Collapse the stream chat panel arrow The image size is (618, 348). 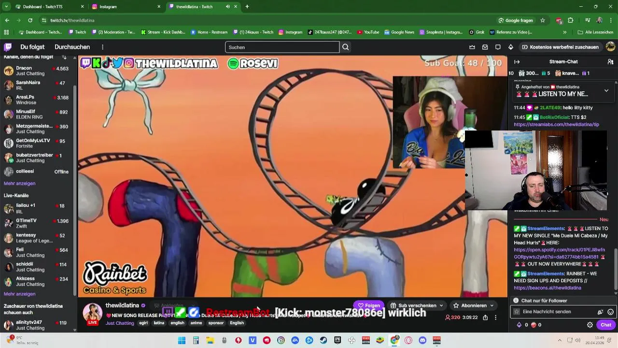pos(517,62)
